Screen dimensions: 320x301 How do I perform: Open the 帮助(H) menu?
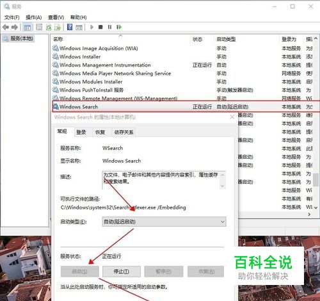(x=79, y=17)
